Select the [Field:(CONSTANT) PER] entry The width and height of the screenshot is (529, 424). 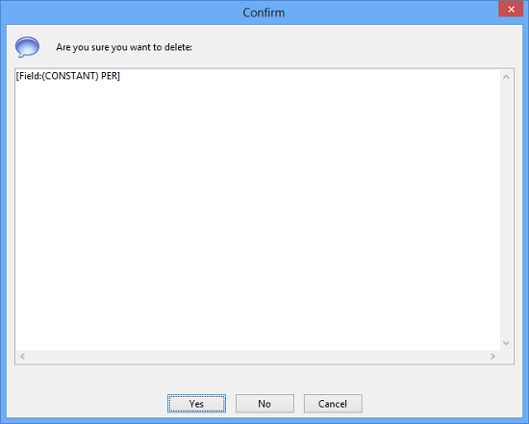point(68,76)
